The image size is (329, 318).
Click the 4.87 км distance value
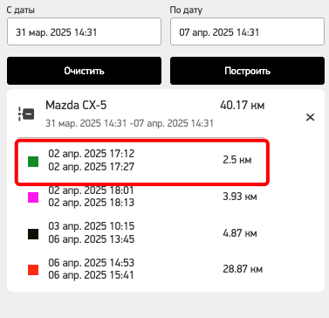coord(240,233)
